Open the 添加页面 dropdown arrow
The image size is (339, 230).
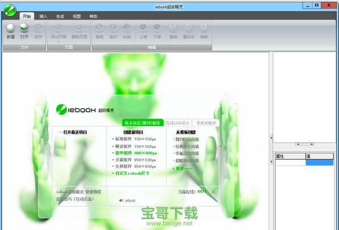(58, 41)
